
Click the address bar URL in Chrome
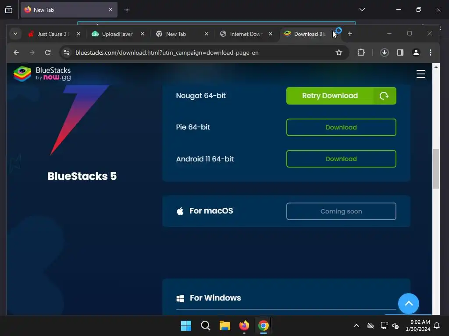(167, 52)
